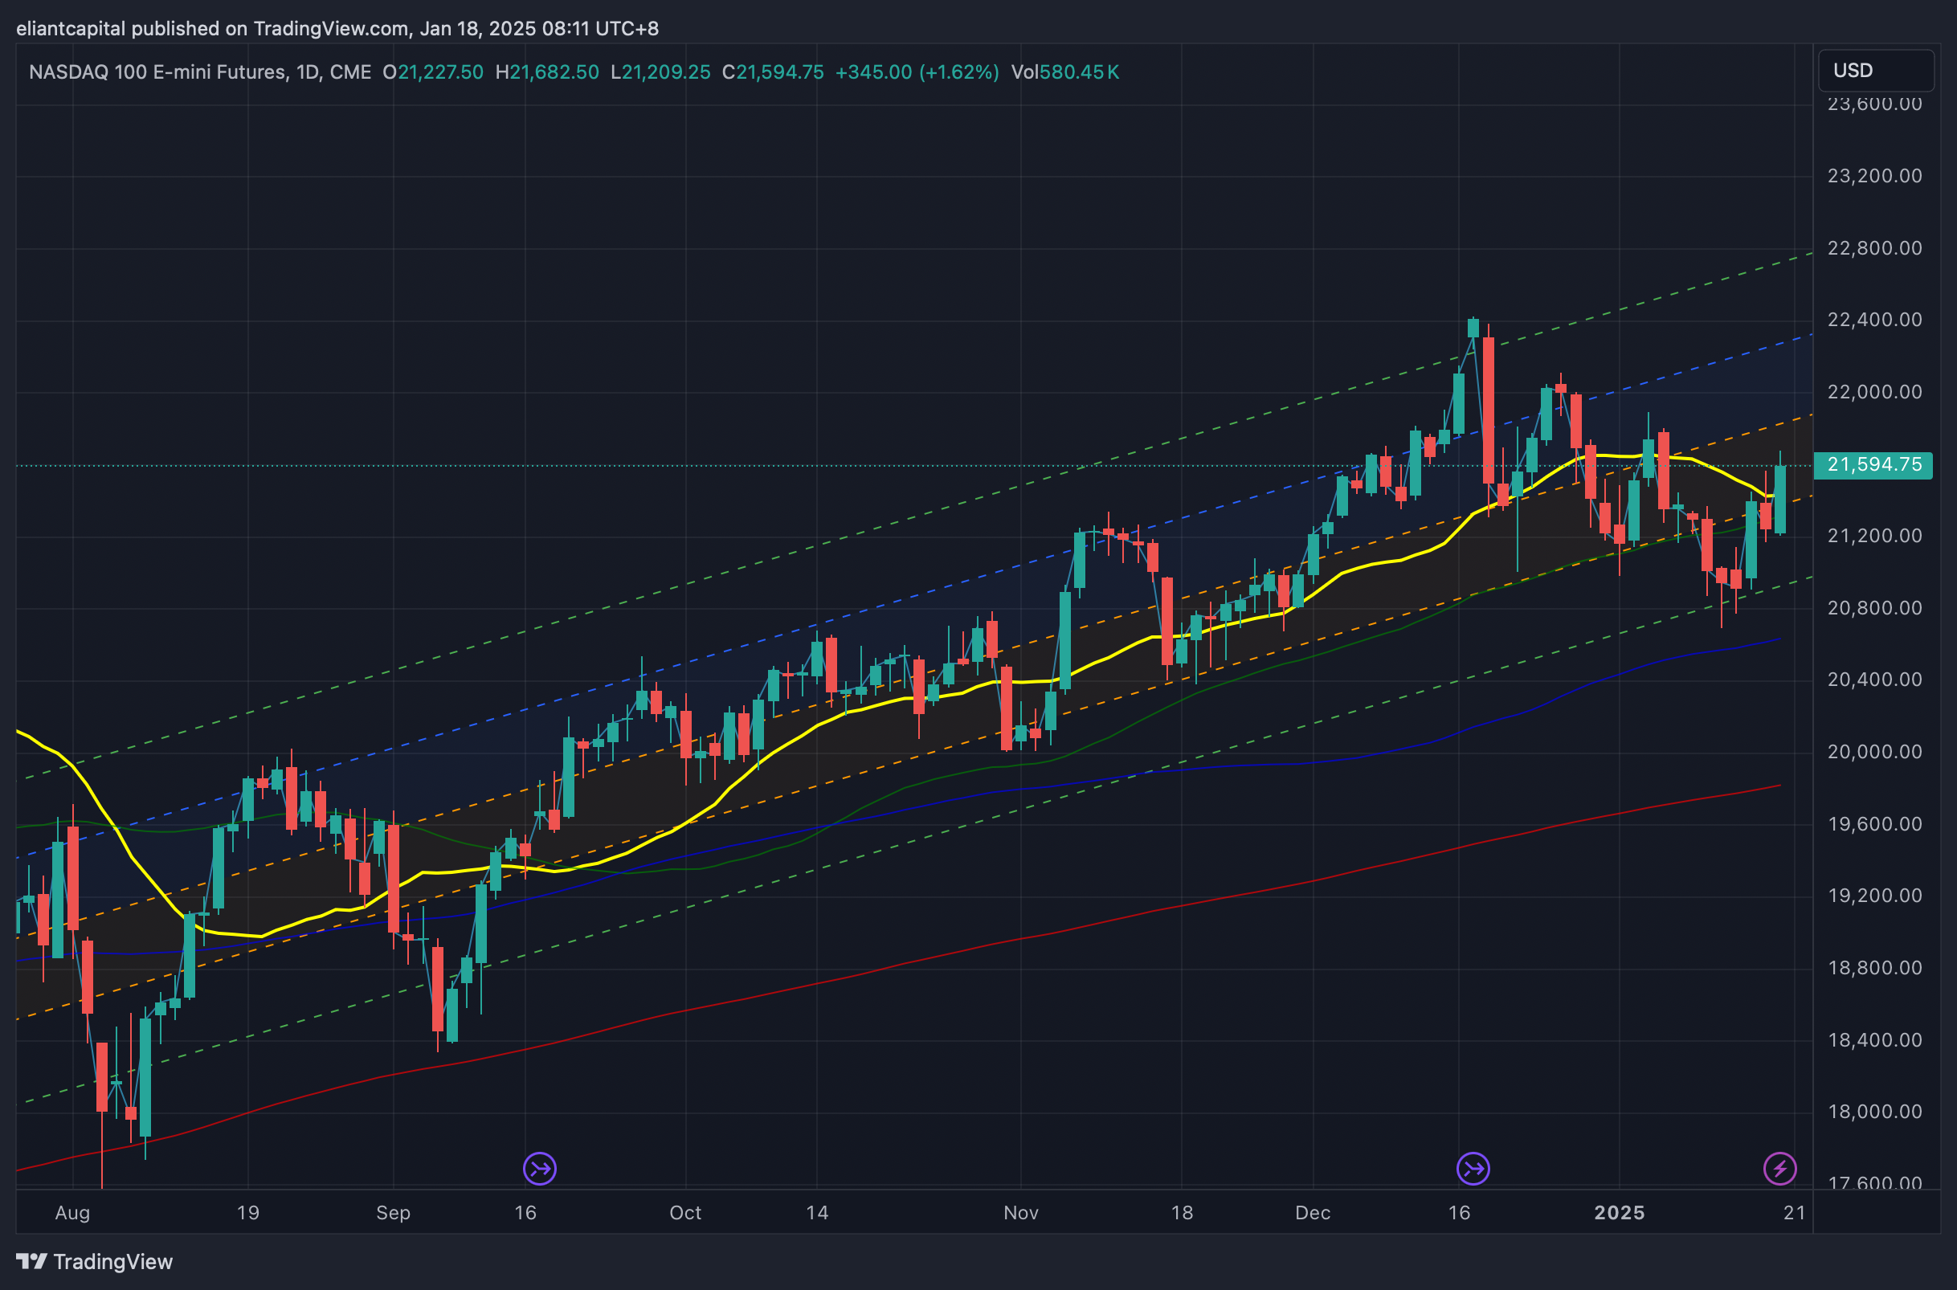Viewport: 1957px width, 1290px height.
Task: Click the 22,000.00 price axis label
Action: point(1874,392)
